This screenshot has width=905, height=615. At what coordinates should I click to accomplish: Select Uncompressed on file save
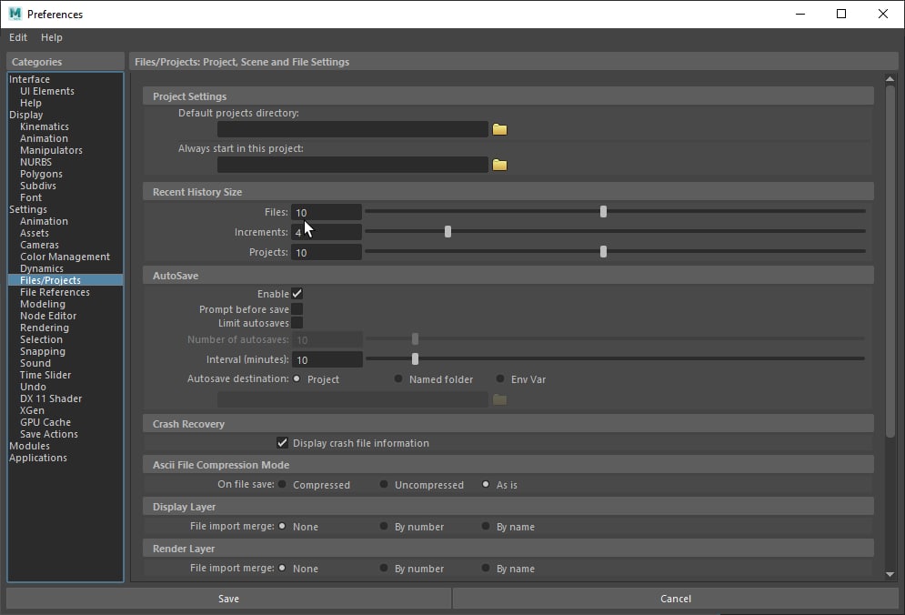[x=384, y=485]
